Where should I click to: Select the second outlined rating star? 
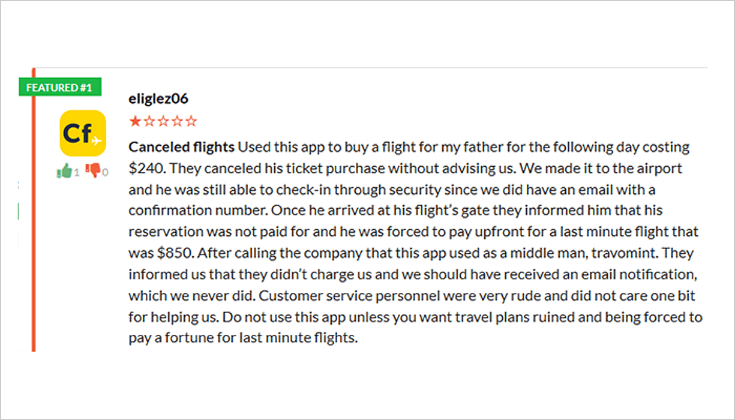[x=149, y=121]
